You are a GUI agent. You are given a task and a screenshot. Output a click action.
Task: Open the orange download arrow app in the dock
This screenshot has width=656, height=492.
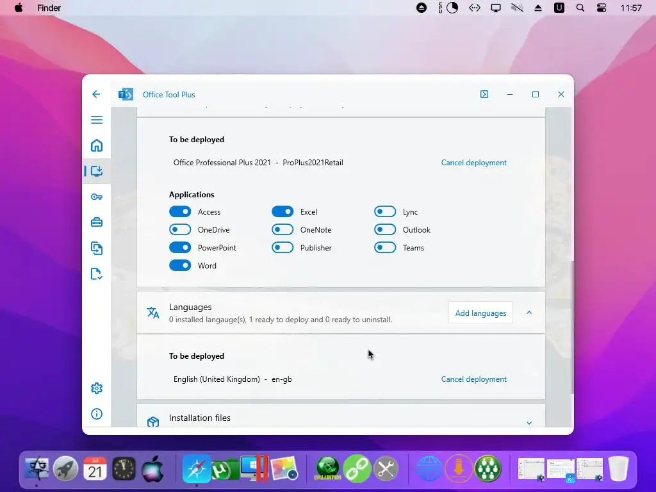tap(459, 468)
